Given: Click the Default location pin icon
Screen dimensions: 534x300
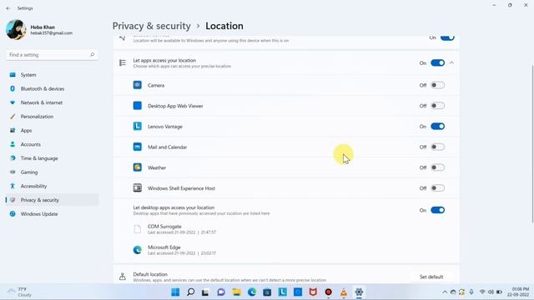Looking at the screenshot, I should [123, 277].
